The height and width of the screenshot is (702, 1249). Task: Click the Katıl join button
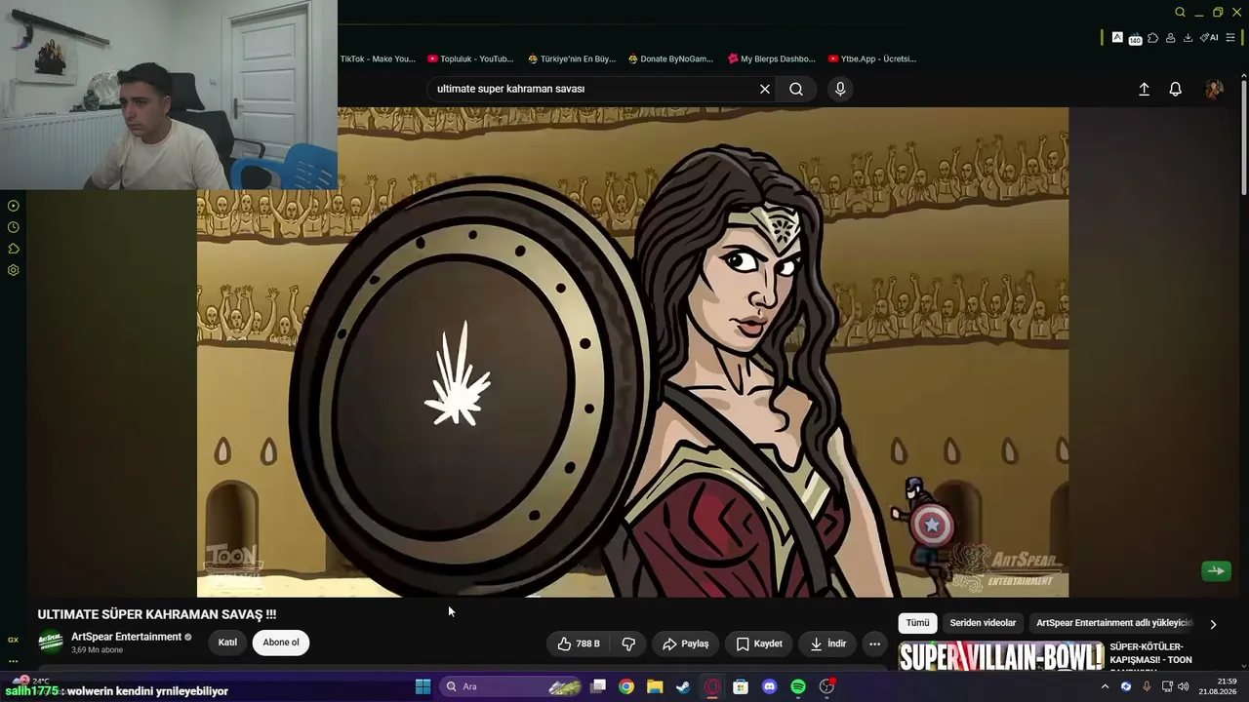(227, 643)
